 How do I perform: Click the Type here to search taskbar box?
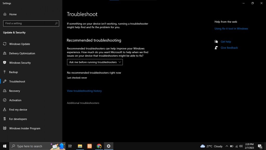[x=37, y=146]
